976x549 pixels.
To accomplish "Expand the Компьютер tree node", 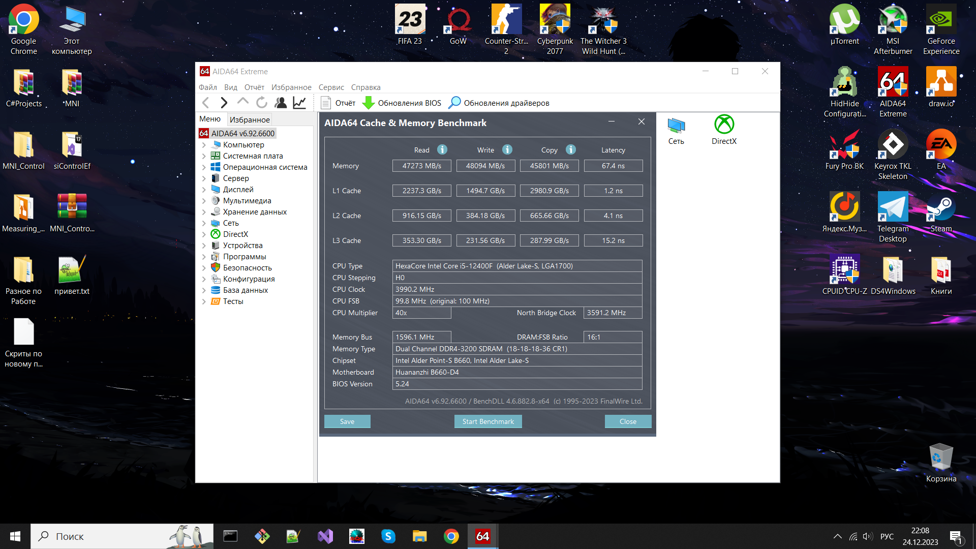I will coord(204,145).
